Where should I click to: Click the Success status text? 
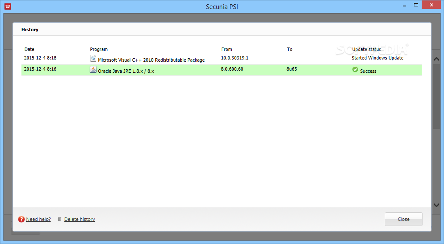(x=368, y=71)
